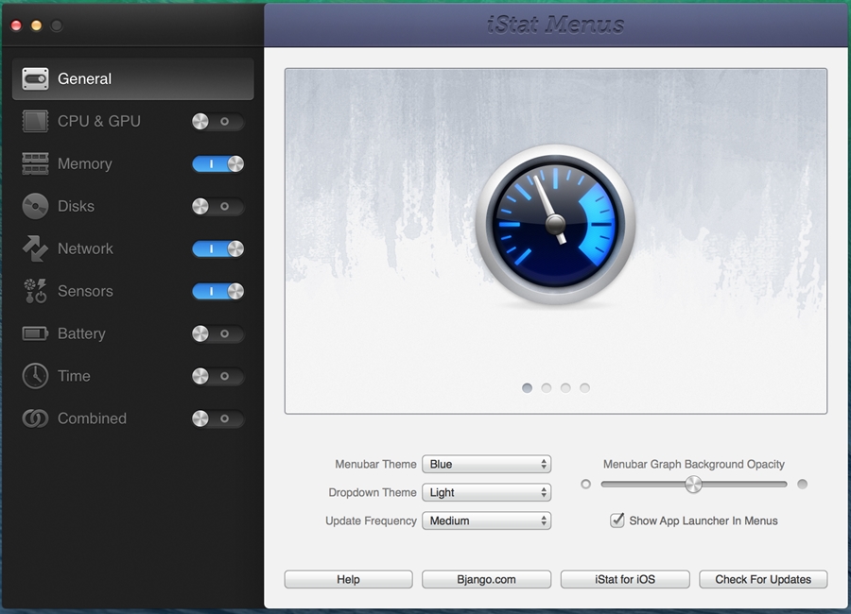This screenshot has height=614, width=851.
Task: Turn on the Time switch
Action: click(x=217, y=376)
